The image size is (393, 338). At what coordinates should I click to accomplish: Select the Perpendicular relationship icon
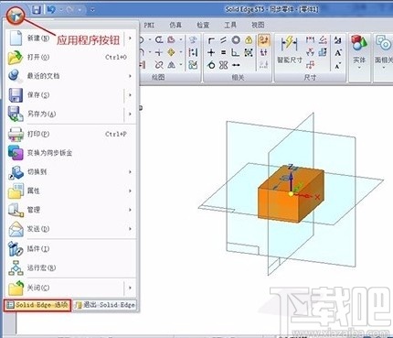[235, 52]
